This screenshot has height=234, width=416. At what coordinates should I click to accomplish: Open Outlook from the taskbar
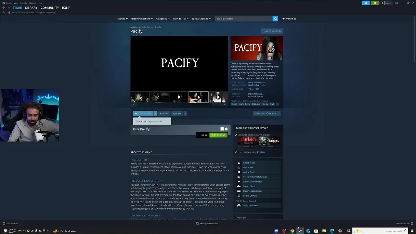pos(308,231)
